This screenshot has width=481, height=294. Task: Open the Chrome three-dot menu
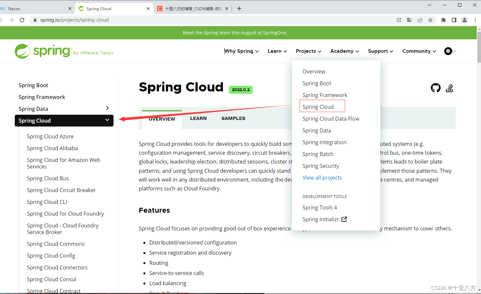(475, 20)
